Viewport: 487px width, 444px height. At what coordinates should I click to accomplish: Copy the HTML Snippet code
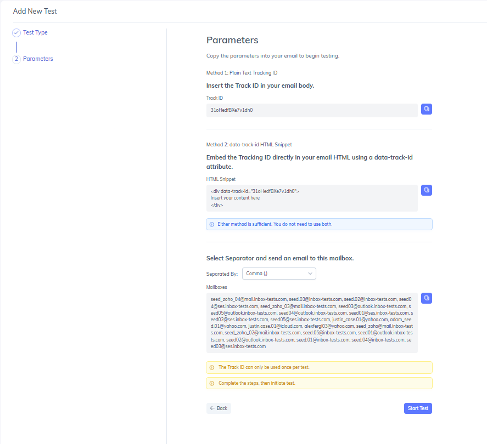pyautogui.click(x=427, y=190)
